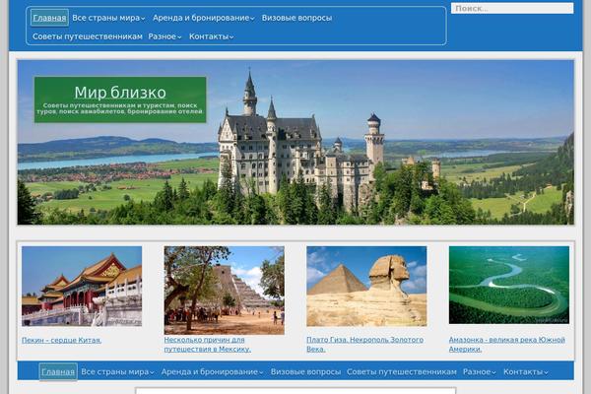Screen dimensions: 591x394
Task: Open the Amazon river thumbnail image
Action: point(509,285)
